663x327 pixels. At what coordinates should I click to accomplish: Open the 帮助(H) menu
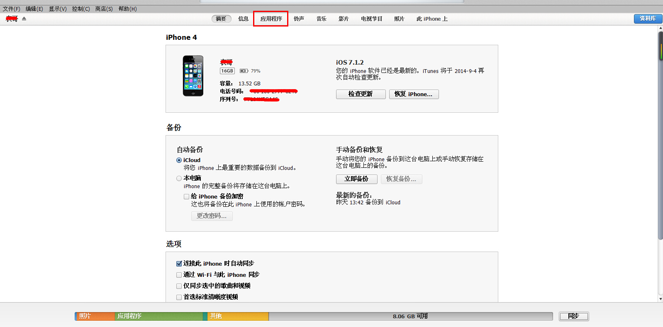128,9
